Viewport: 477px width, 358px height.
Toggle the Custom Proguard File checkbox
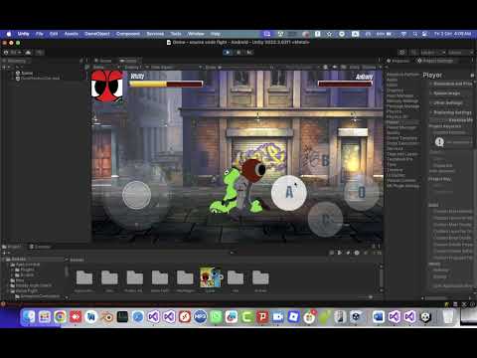(452, 258)
